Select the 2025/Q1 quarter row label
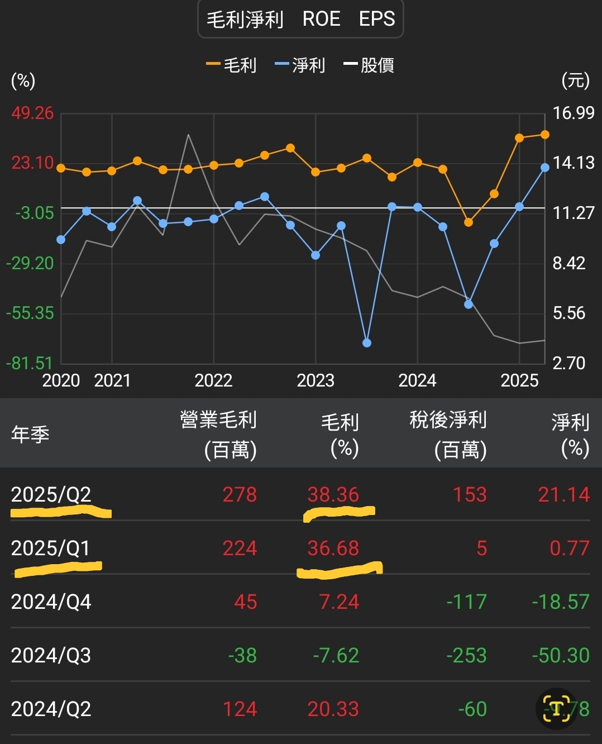Screen dimensions: 602x744 pyautogui.click(x=50, y=548)
